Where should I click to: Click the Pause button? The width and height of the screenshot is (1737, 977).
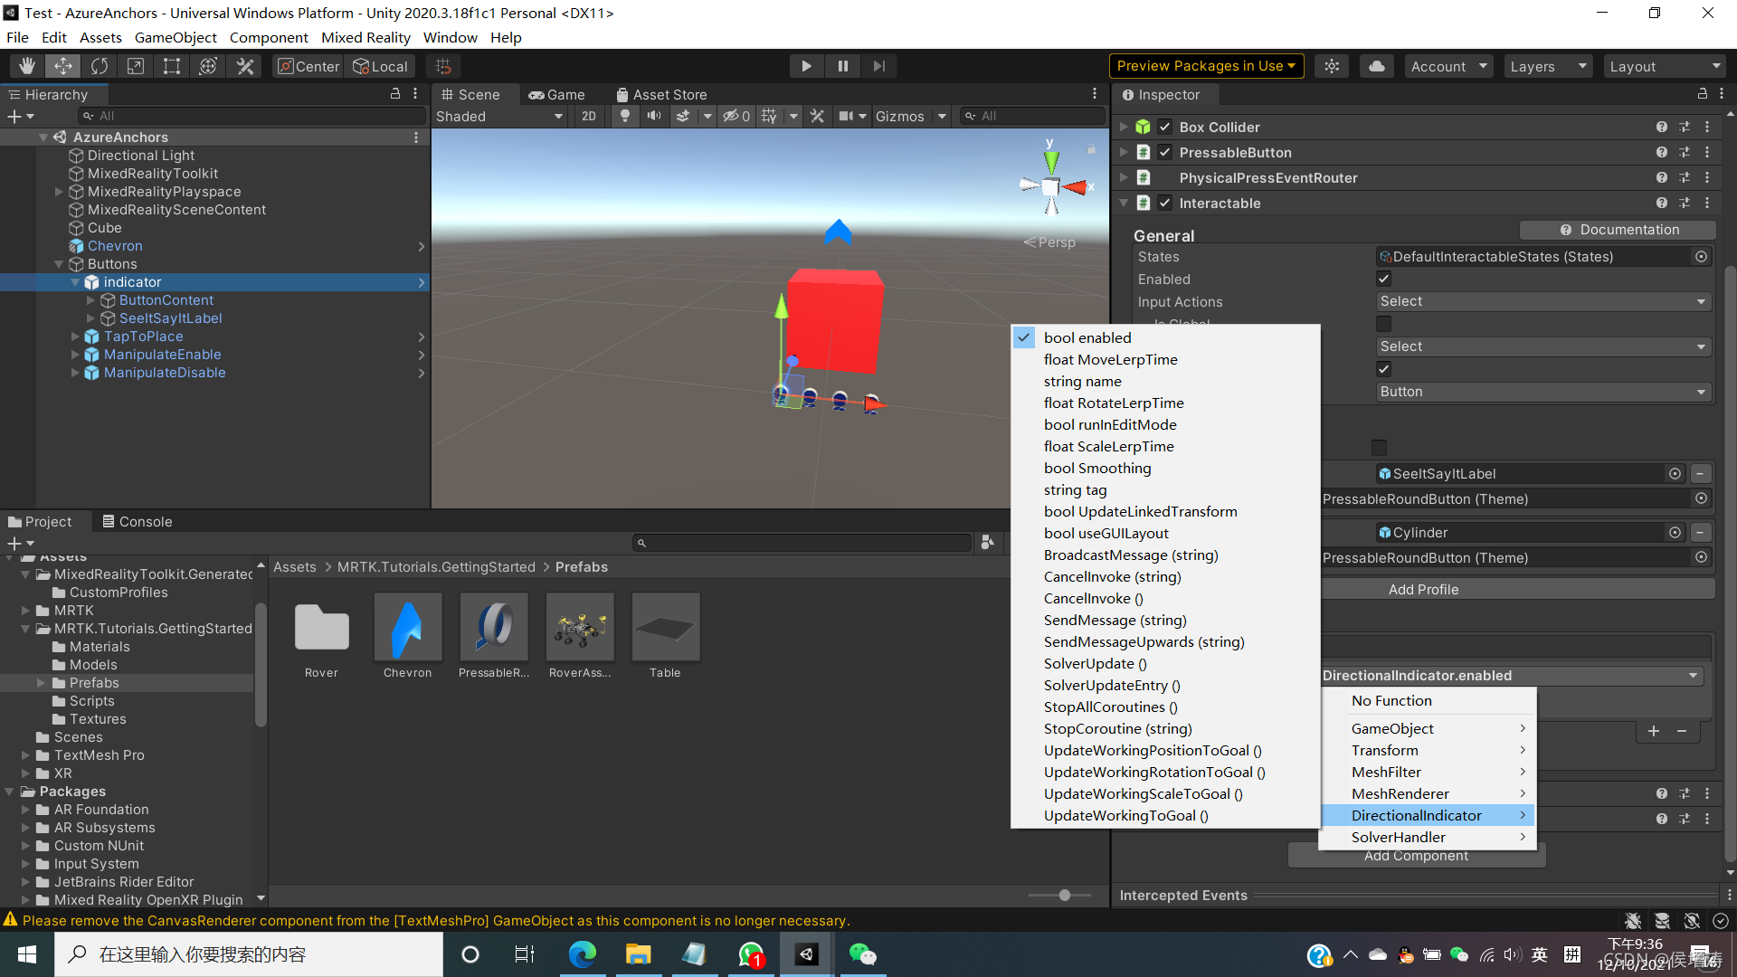tap(842, 66)
